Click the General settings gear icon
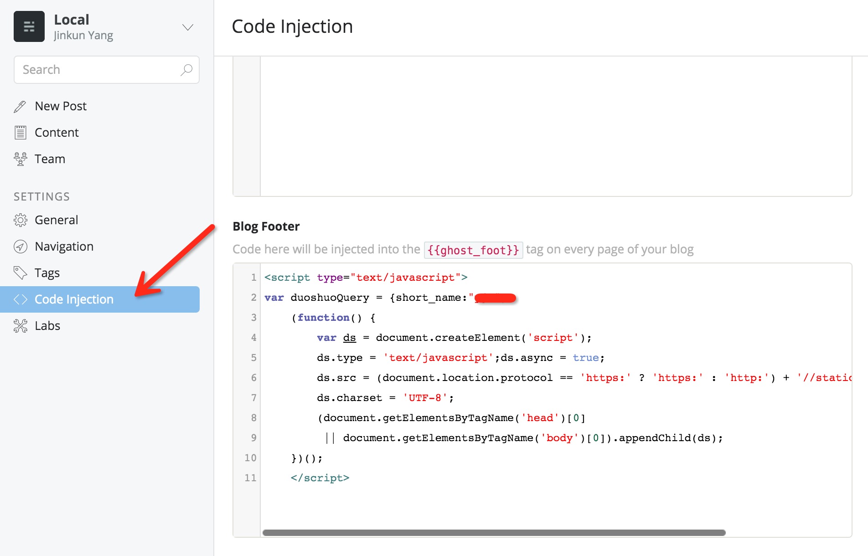This screenshot has height=556, width=868. click(20, 220)
